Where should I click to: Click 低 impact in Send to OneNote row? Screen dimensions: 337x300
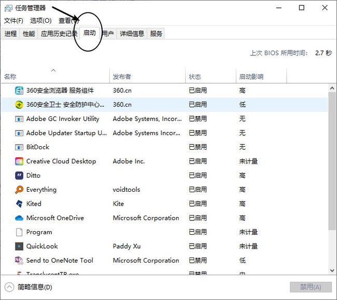(x=243, y=261)
